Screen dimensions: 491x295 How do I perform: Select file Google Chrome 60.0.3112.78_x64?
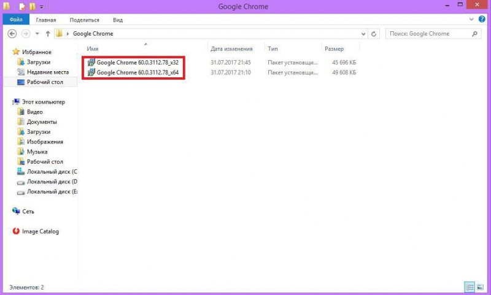(137, 72)
